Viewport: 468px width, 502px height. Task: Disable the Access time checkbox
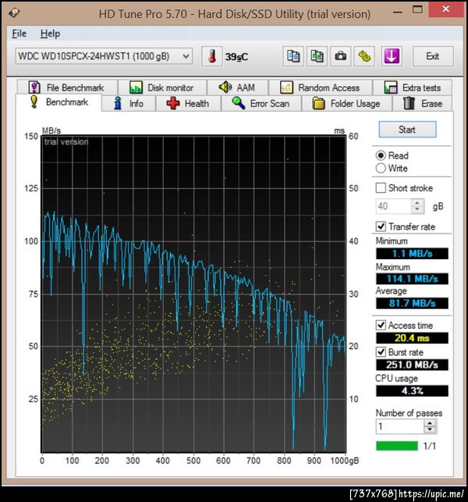[x=381, y=325]
